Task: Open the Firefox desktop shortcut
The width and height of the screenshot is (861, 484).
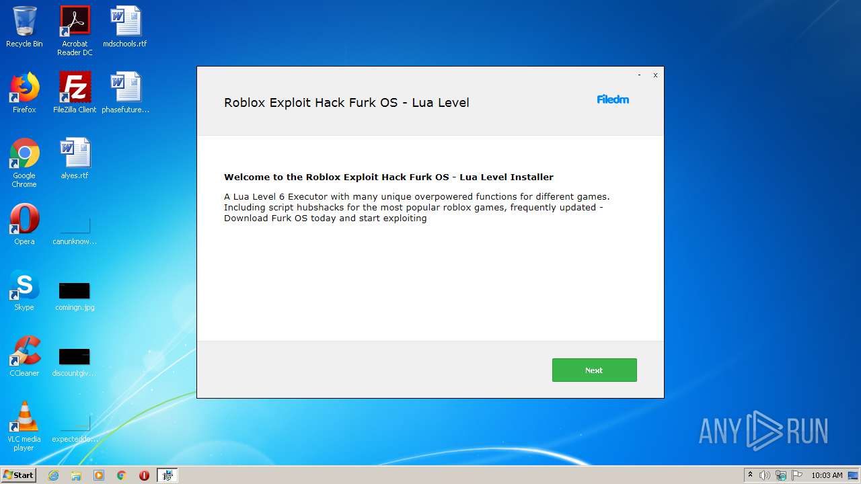Action: (x=24, y=93)
